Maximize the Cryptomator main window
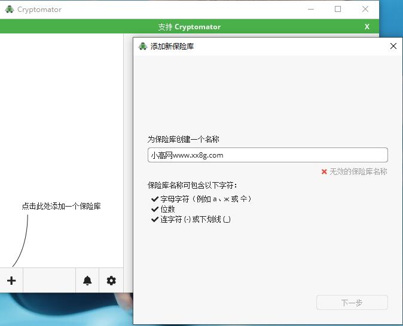The width and height of the screenshot is (403, 326). pos(338,9)
